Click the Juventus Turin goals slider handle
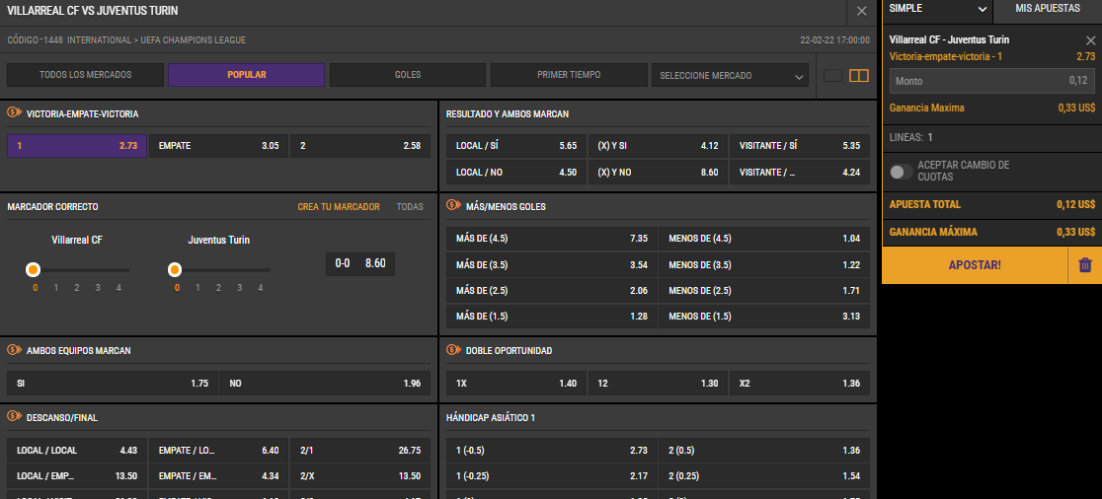The height and width of the screenshot is (499, 1102). [x=175, y=269]
